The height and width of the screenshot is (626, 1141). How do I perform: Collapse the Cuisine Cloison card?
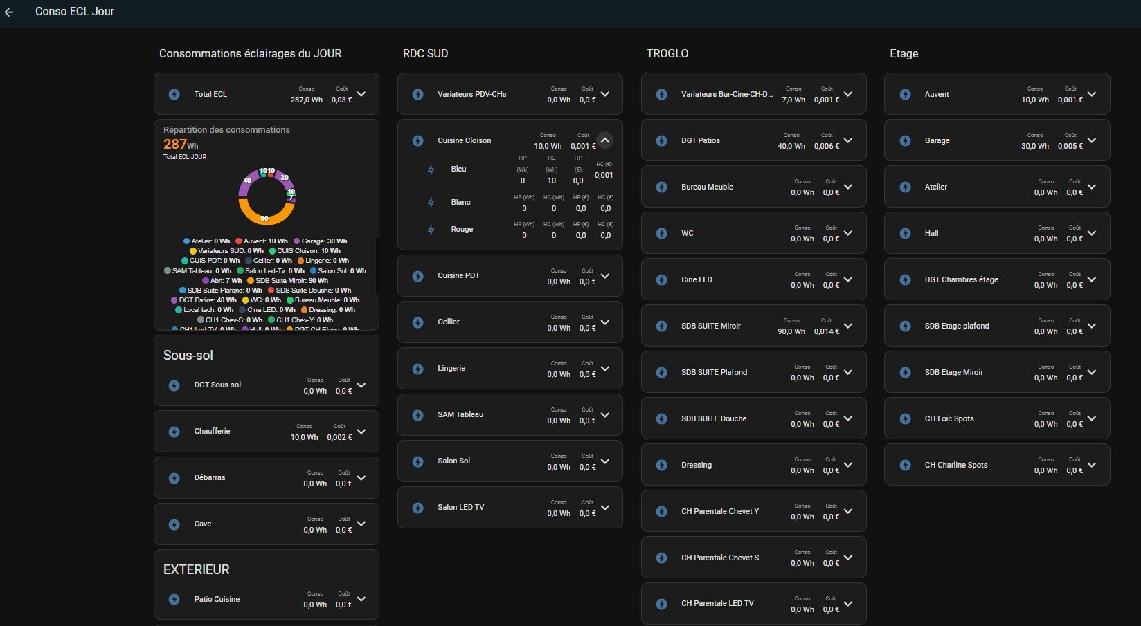coord(604,140)
